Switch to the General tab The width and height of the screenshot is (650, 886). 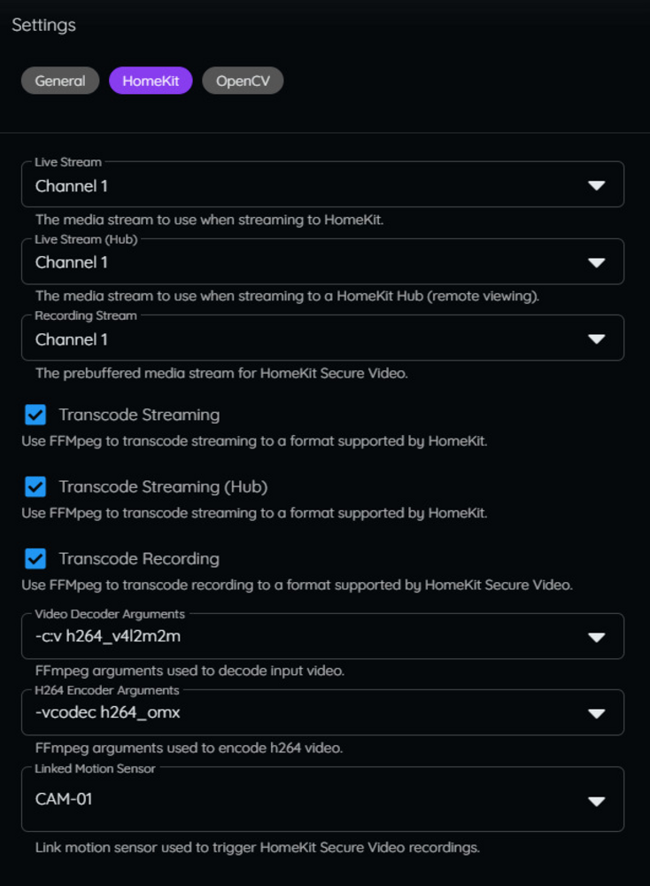(x=60, y=81)
